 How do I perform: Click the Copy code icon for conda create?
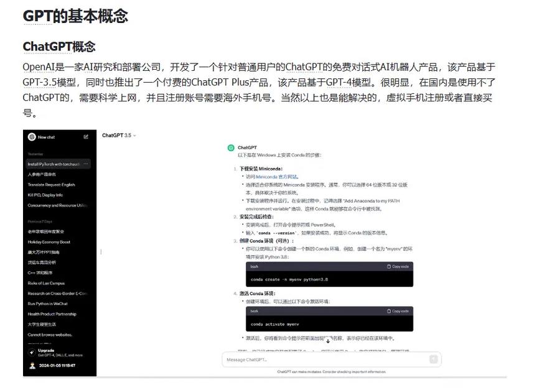[x=390, y=266]
